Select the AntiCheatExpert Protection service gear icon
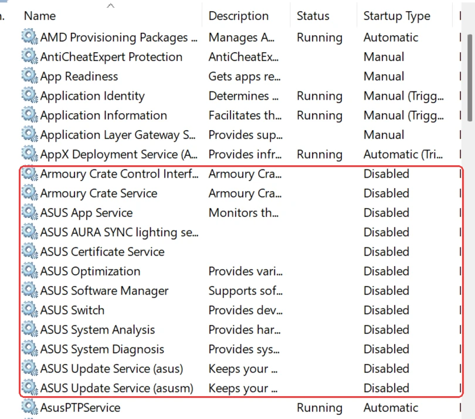Screen dimensions: 475x419 click(x=29, y=56)
